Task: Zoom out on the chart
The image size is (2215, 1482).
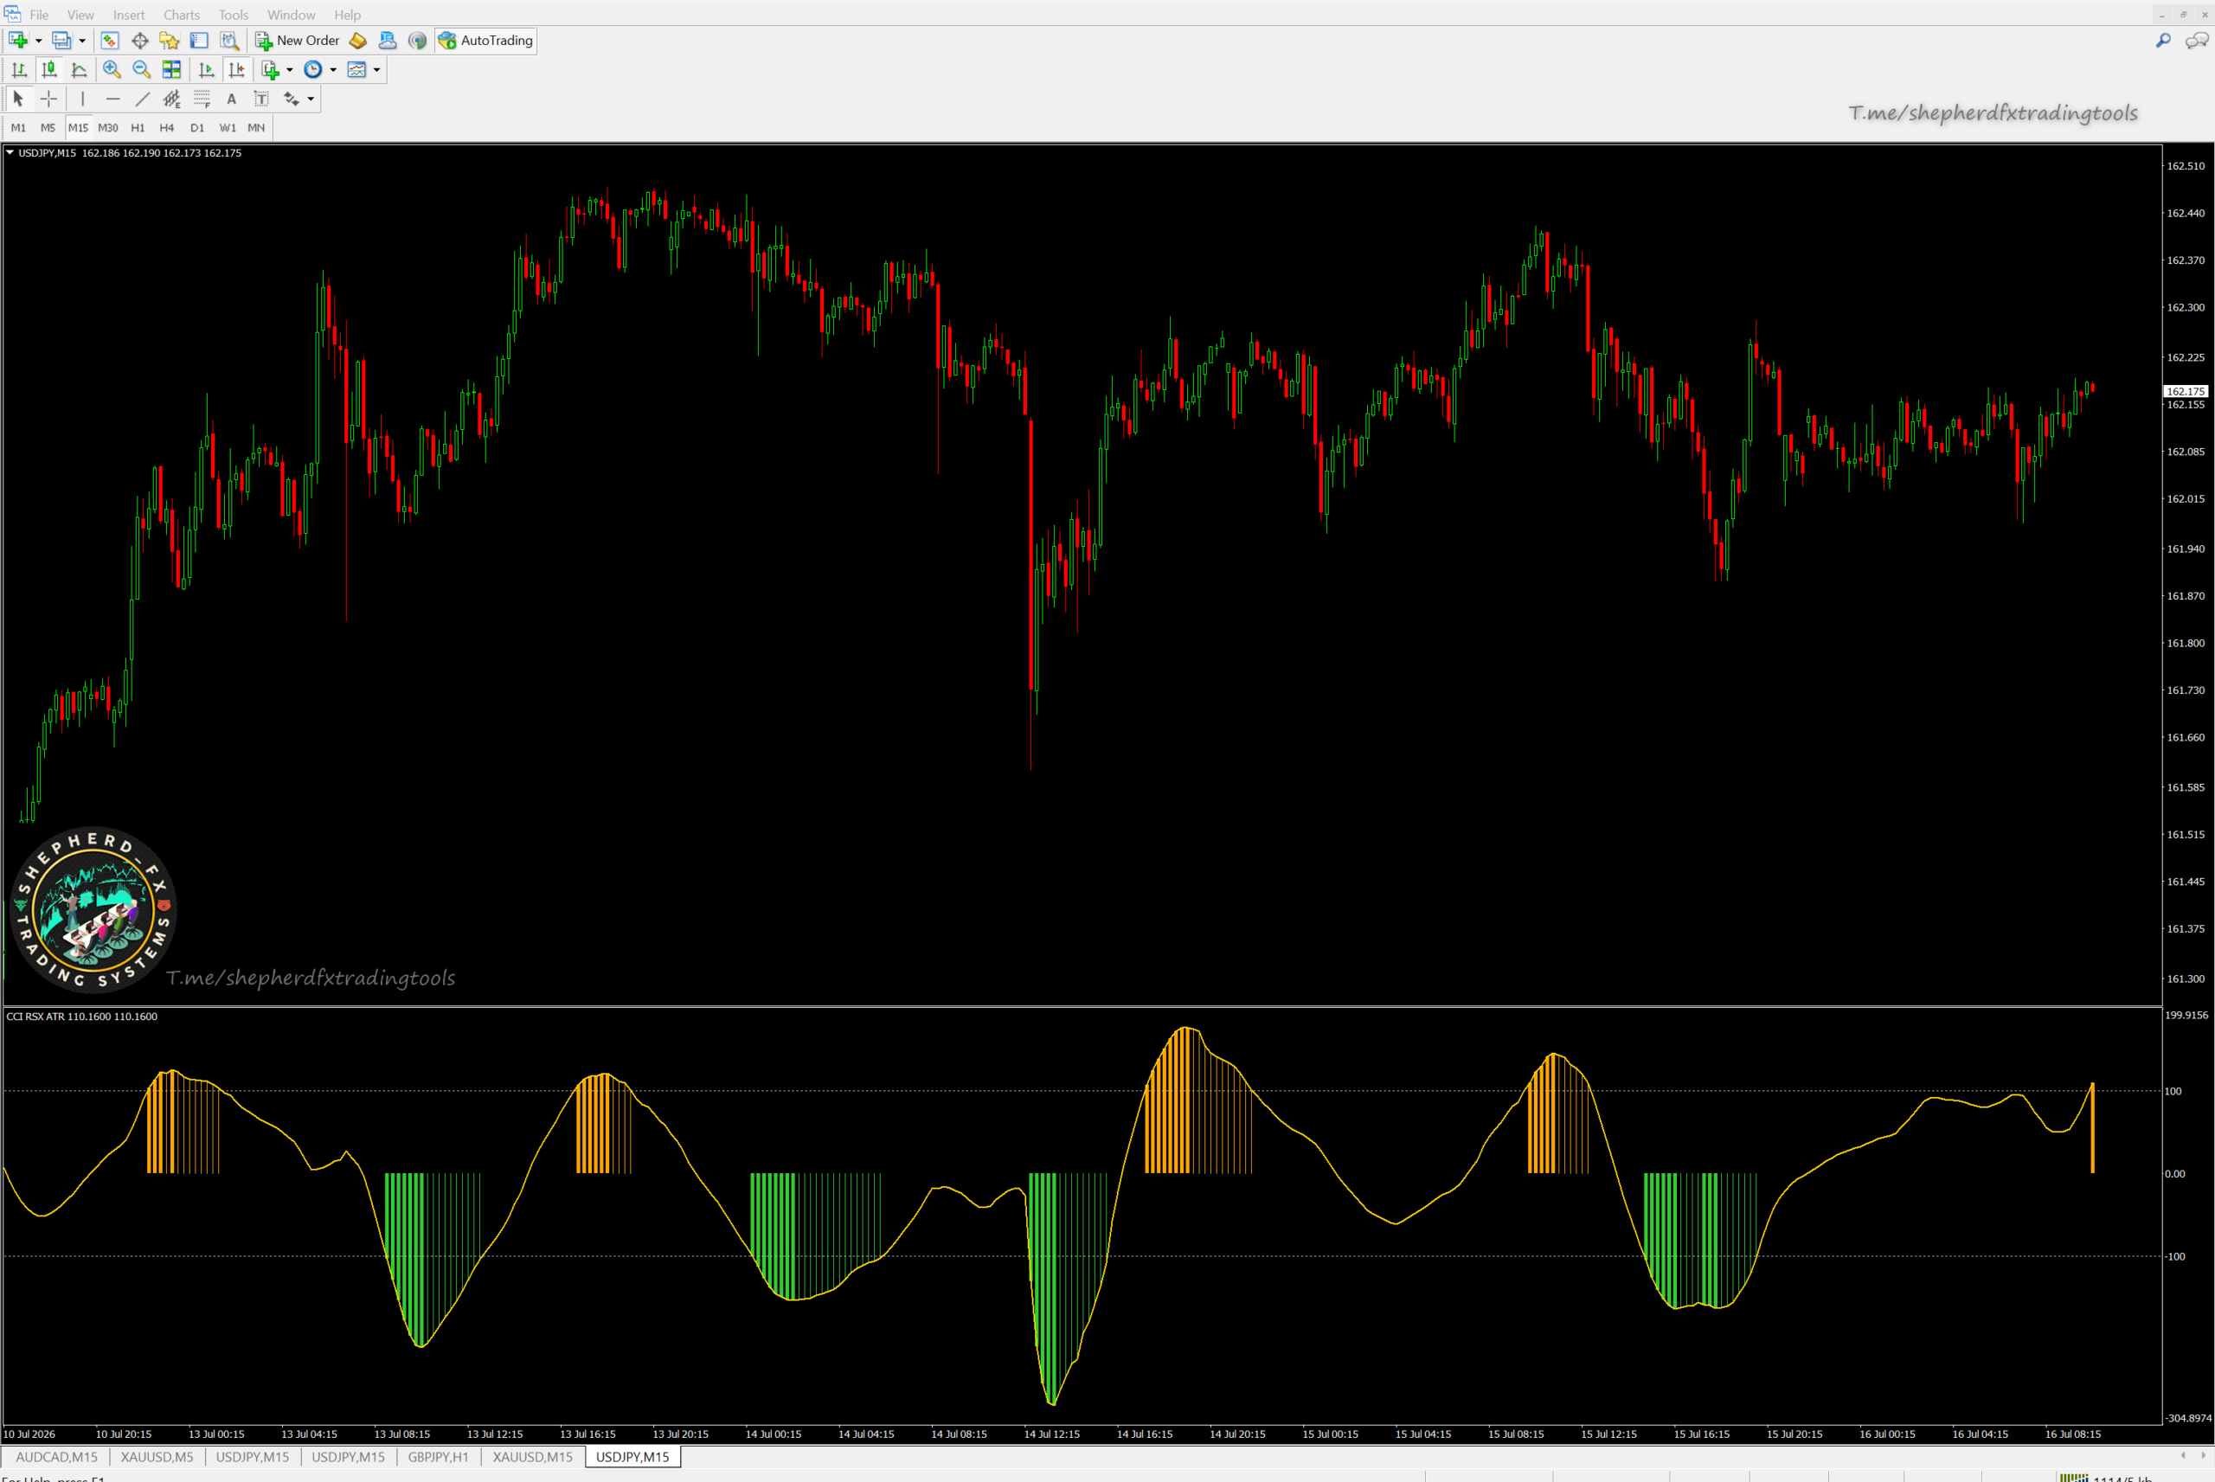Action: (x=142, y=70)
